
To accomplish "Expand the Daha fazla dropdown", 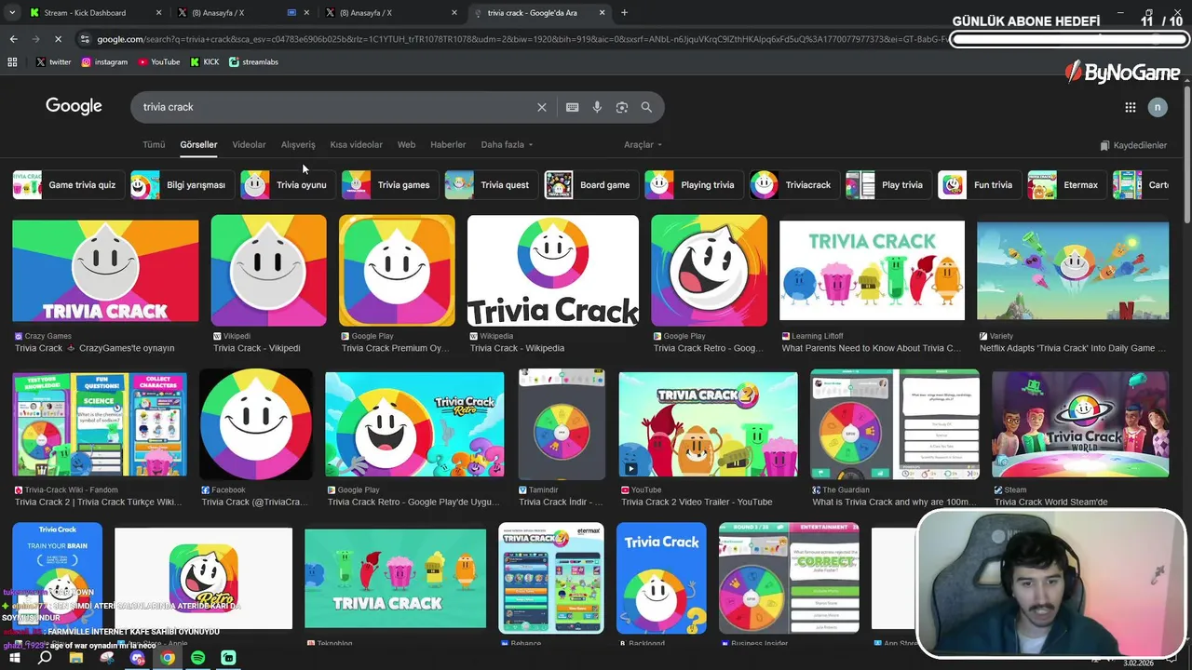I will 507,145.
